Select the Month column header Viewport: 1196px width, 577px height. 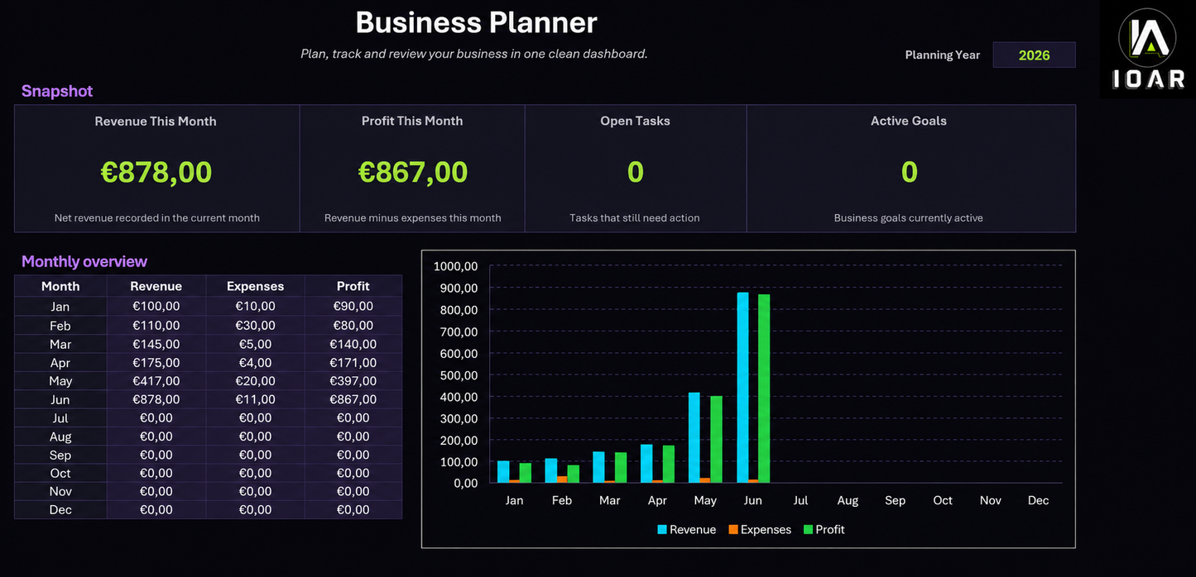60,286
